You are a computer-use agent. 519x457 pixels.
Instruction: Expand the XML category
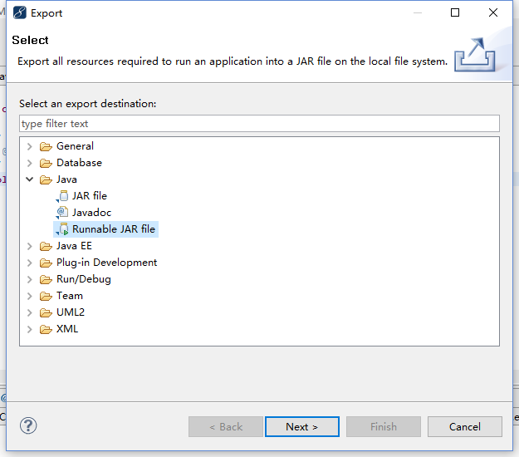coord(30,329)
